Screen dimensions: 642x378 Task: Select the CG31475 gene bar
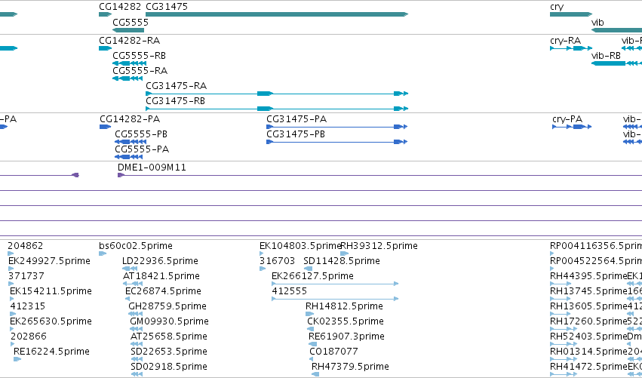point(277,14)
